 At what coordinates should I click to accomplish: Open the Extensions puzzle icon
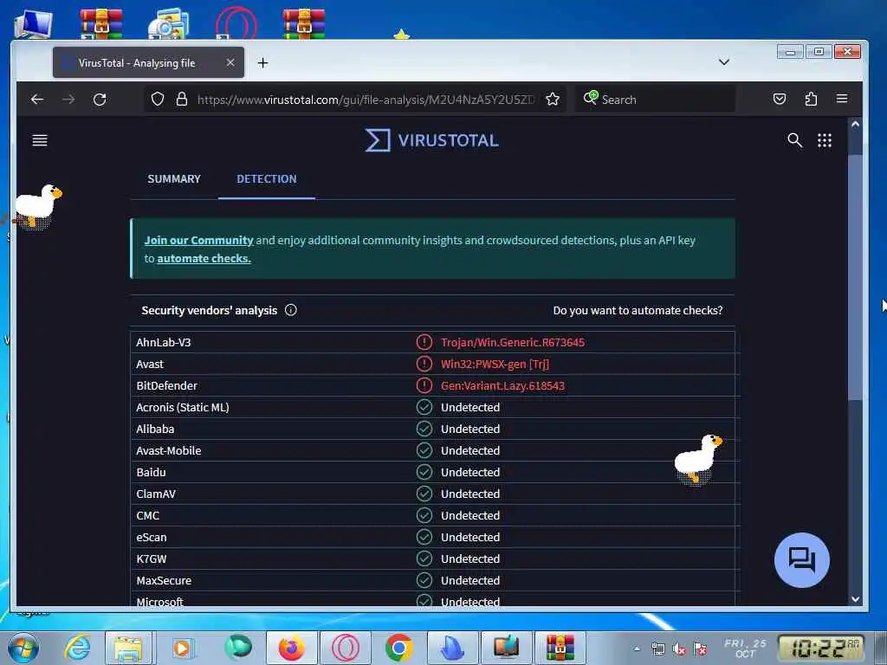click(x=811, y=100)
